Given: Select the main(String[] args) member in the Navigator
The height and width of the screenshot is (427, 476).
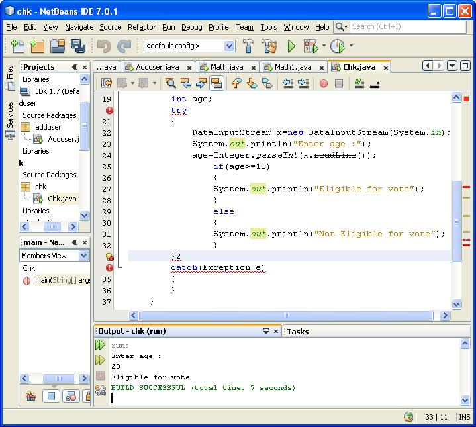Looking at the screenshot, I should click(x=62, y=281).
